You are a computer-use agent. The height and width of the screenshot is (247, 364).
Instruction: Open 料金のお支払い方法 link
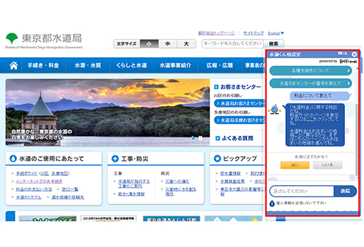[x=34, y=189]
